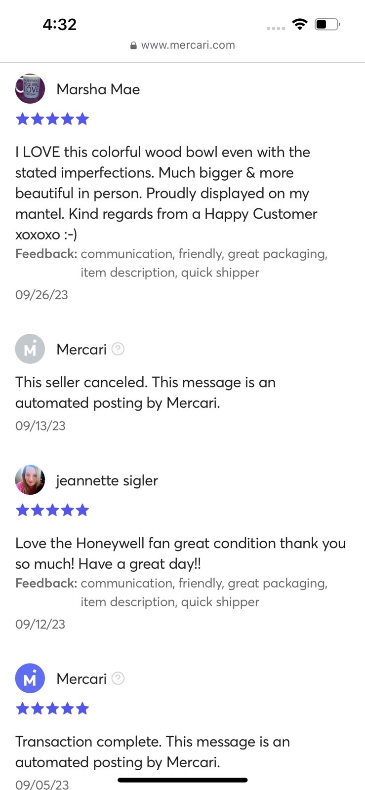Tap the www.mercari.com address bar
The image size is (365, 790).
pos(183,45)
